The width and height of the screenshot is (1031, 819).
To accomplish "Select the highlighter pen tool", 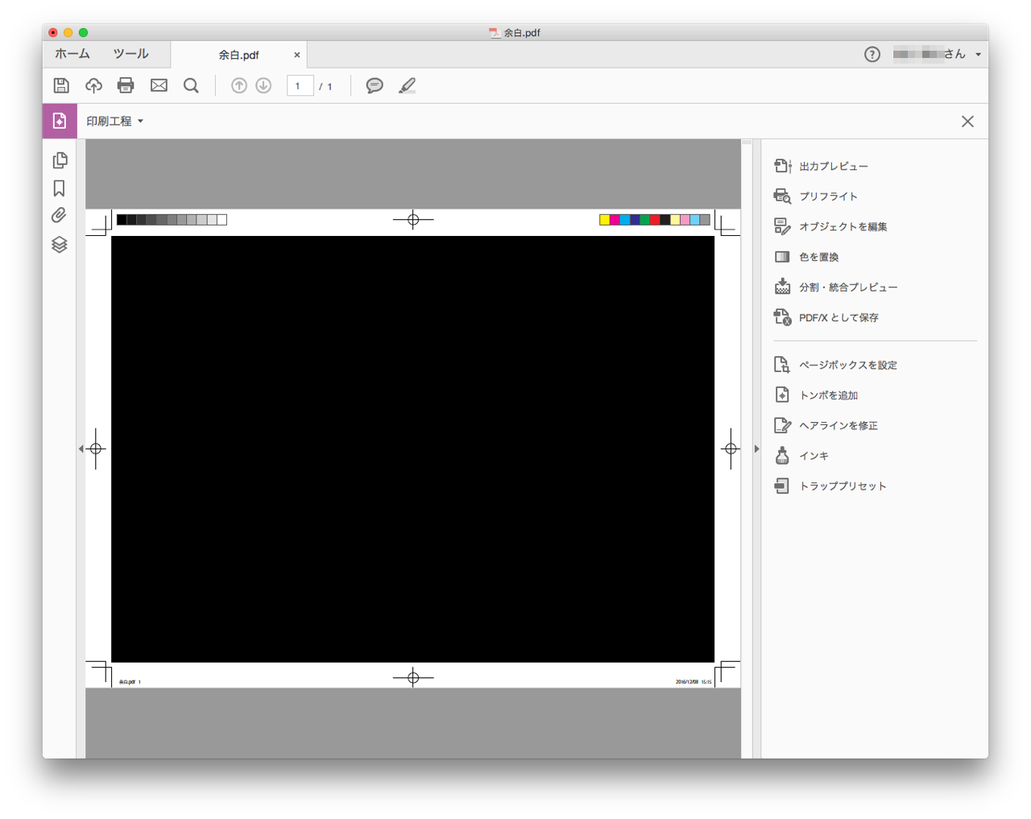I will tap(408, 85).
